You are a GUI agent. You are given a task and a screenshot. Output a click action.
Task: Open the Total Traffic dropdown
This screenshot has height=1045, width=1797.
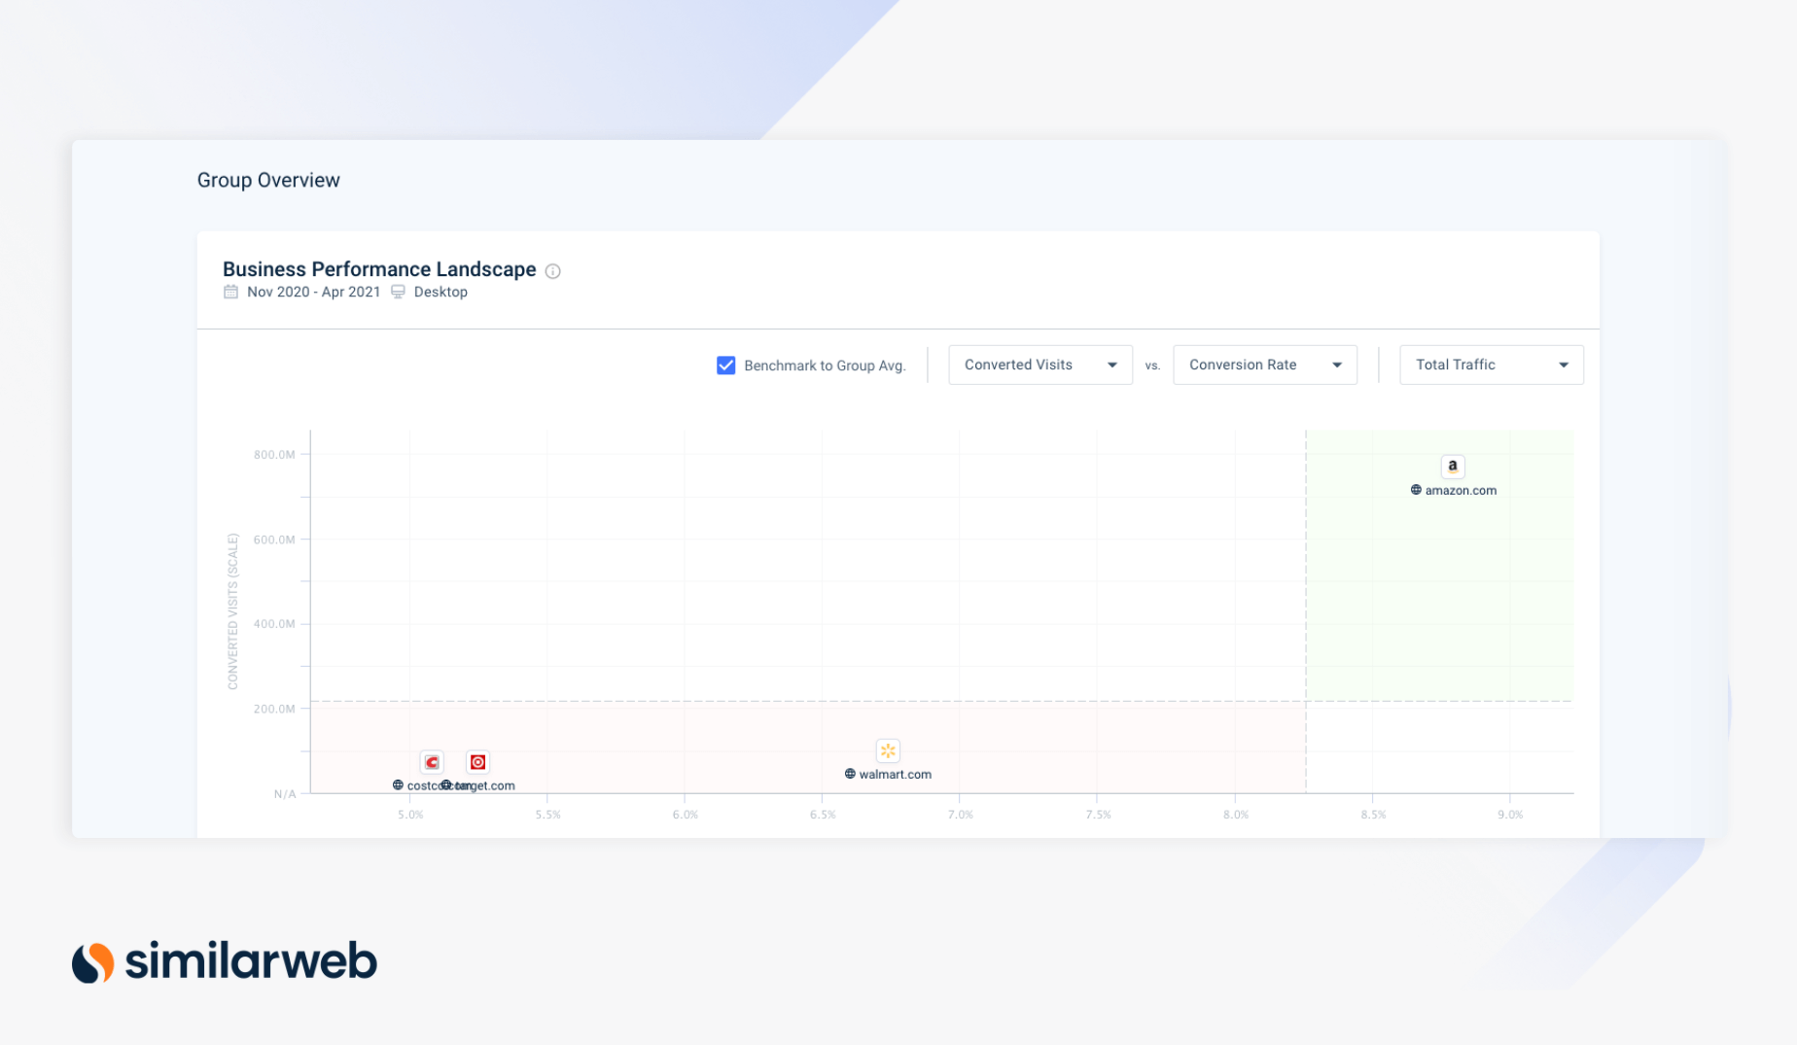(x=1492, y=366)
